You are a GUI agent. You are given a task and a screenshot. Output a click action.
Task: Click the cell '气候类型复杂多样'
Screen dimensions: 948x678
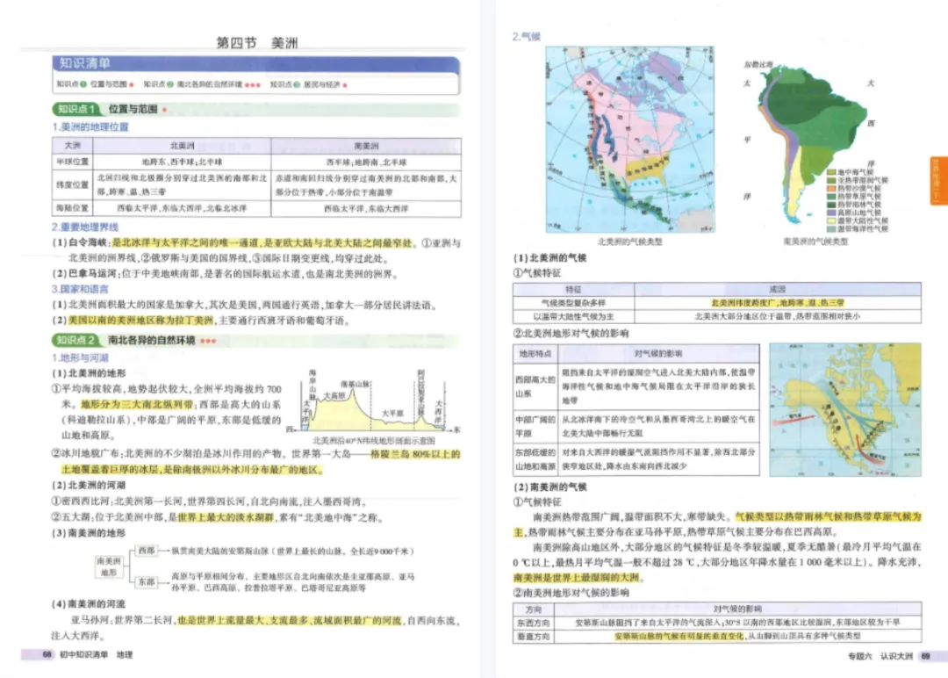(x=574, y=303)
